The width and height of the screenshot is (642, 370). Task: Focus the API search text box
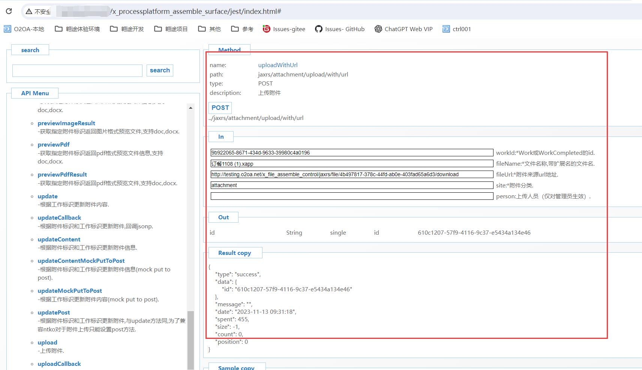click(x=77, y=70)
